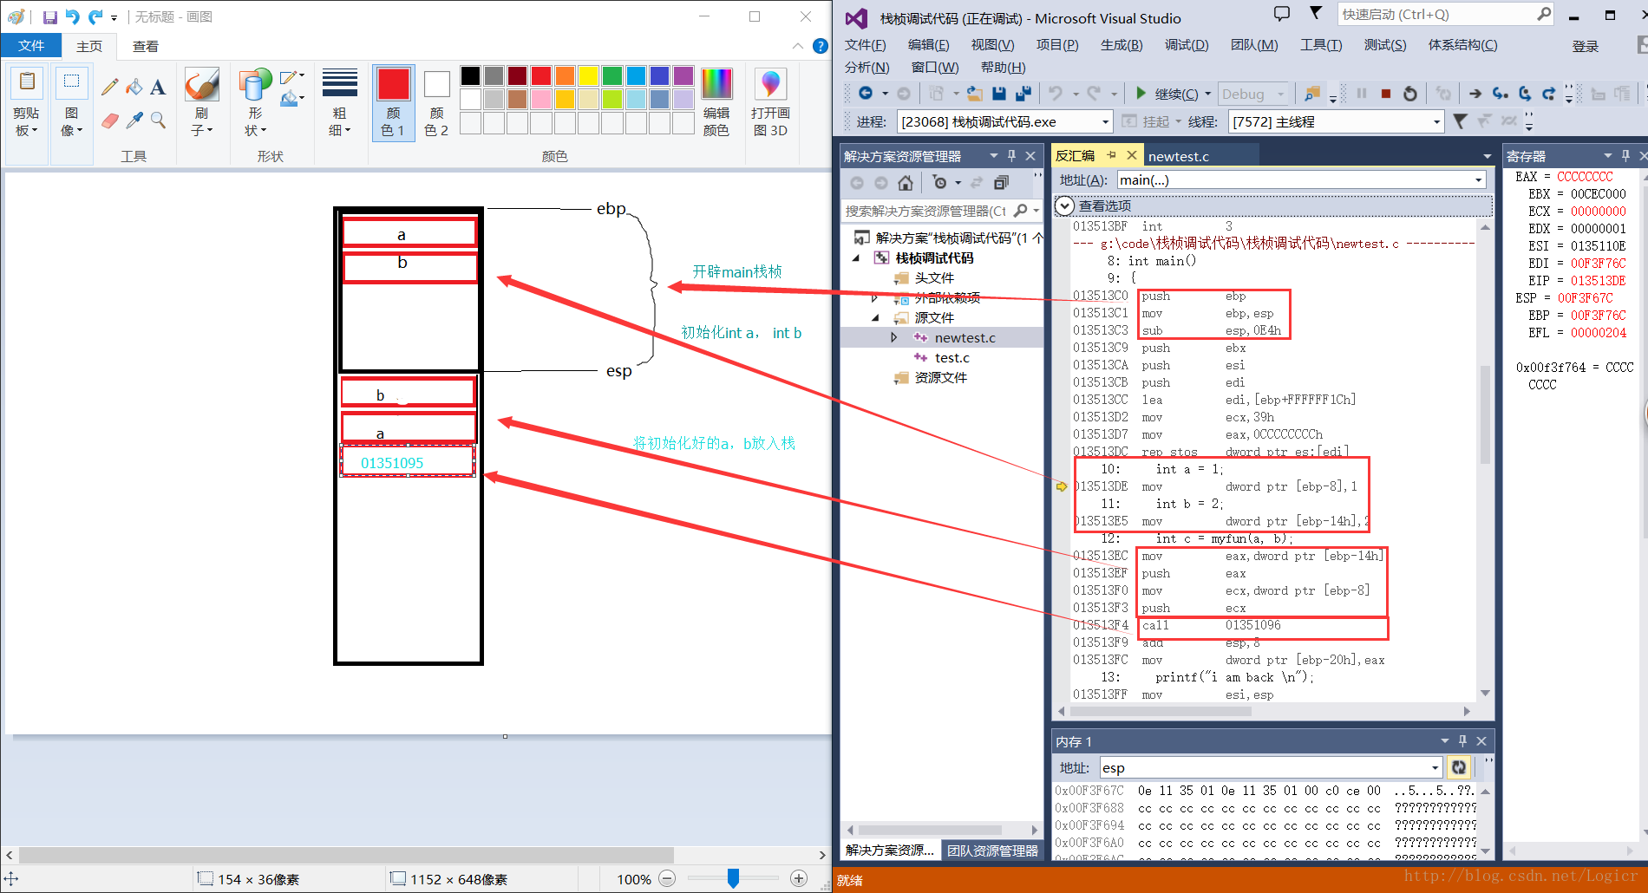Select the color picker tool in Paint

[x=134, y=121]
